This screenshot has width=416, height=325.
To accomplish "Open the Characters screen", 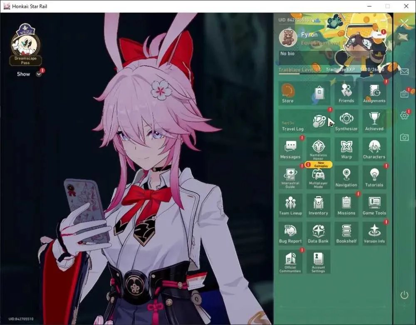I will [374, 149].
